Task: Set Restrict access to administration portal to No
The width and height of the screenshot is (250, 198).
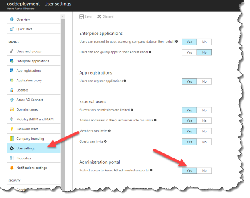Action: pyautogui.click(x=204, y=170)
